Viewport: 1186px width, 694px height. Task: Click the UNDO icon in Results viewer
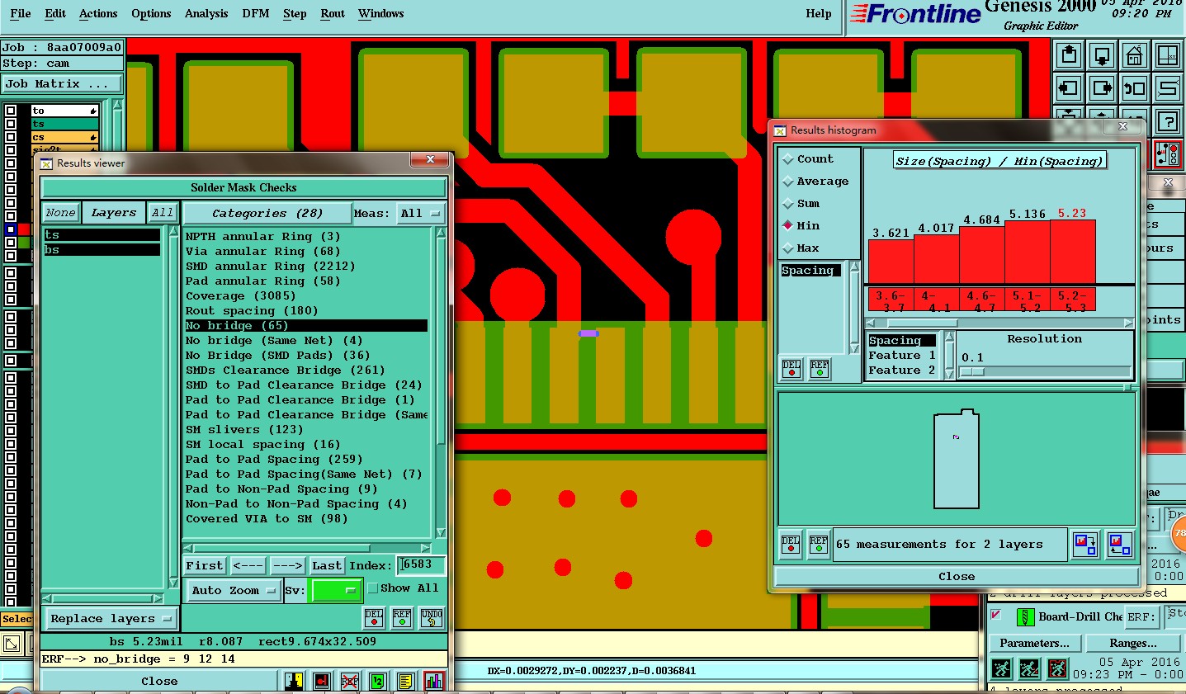(431, 618)
